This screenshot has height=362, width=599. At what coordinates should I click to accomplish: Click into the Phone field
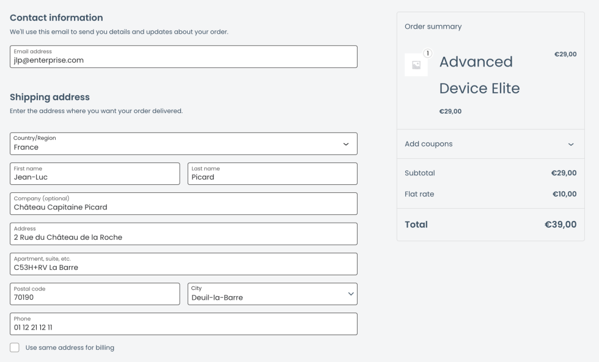[183, 324]
